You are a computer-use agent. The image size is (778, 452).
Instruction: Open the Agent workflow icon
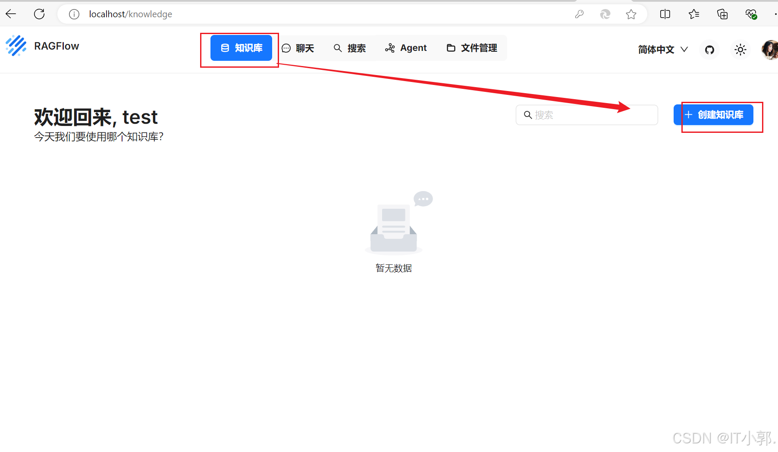tap(390, 48)
